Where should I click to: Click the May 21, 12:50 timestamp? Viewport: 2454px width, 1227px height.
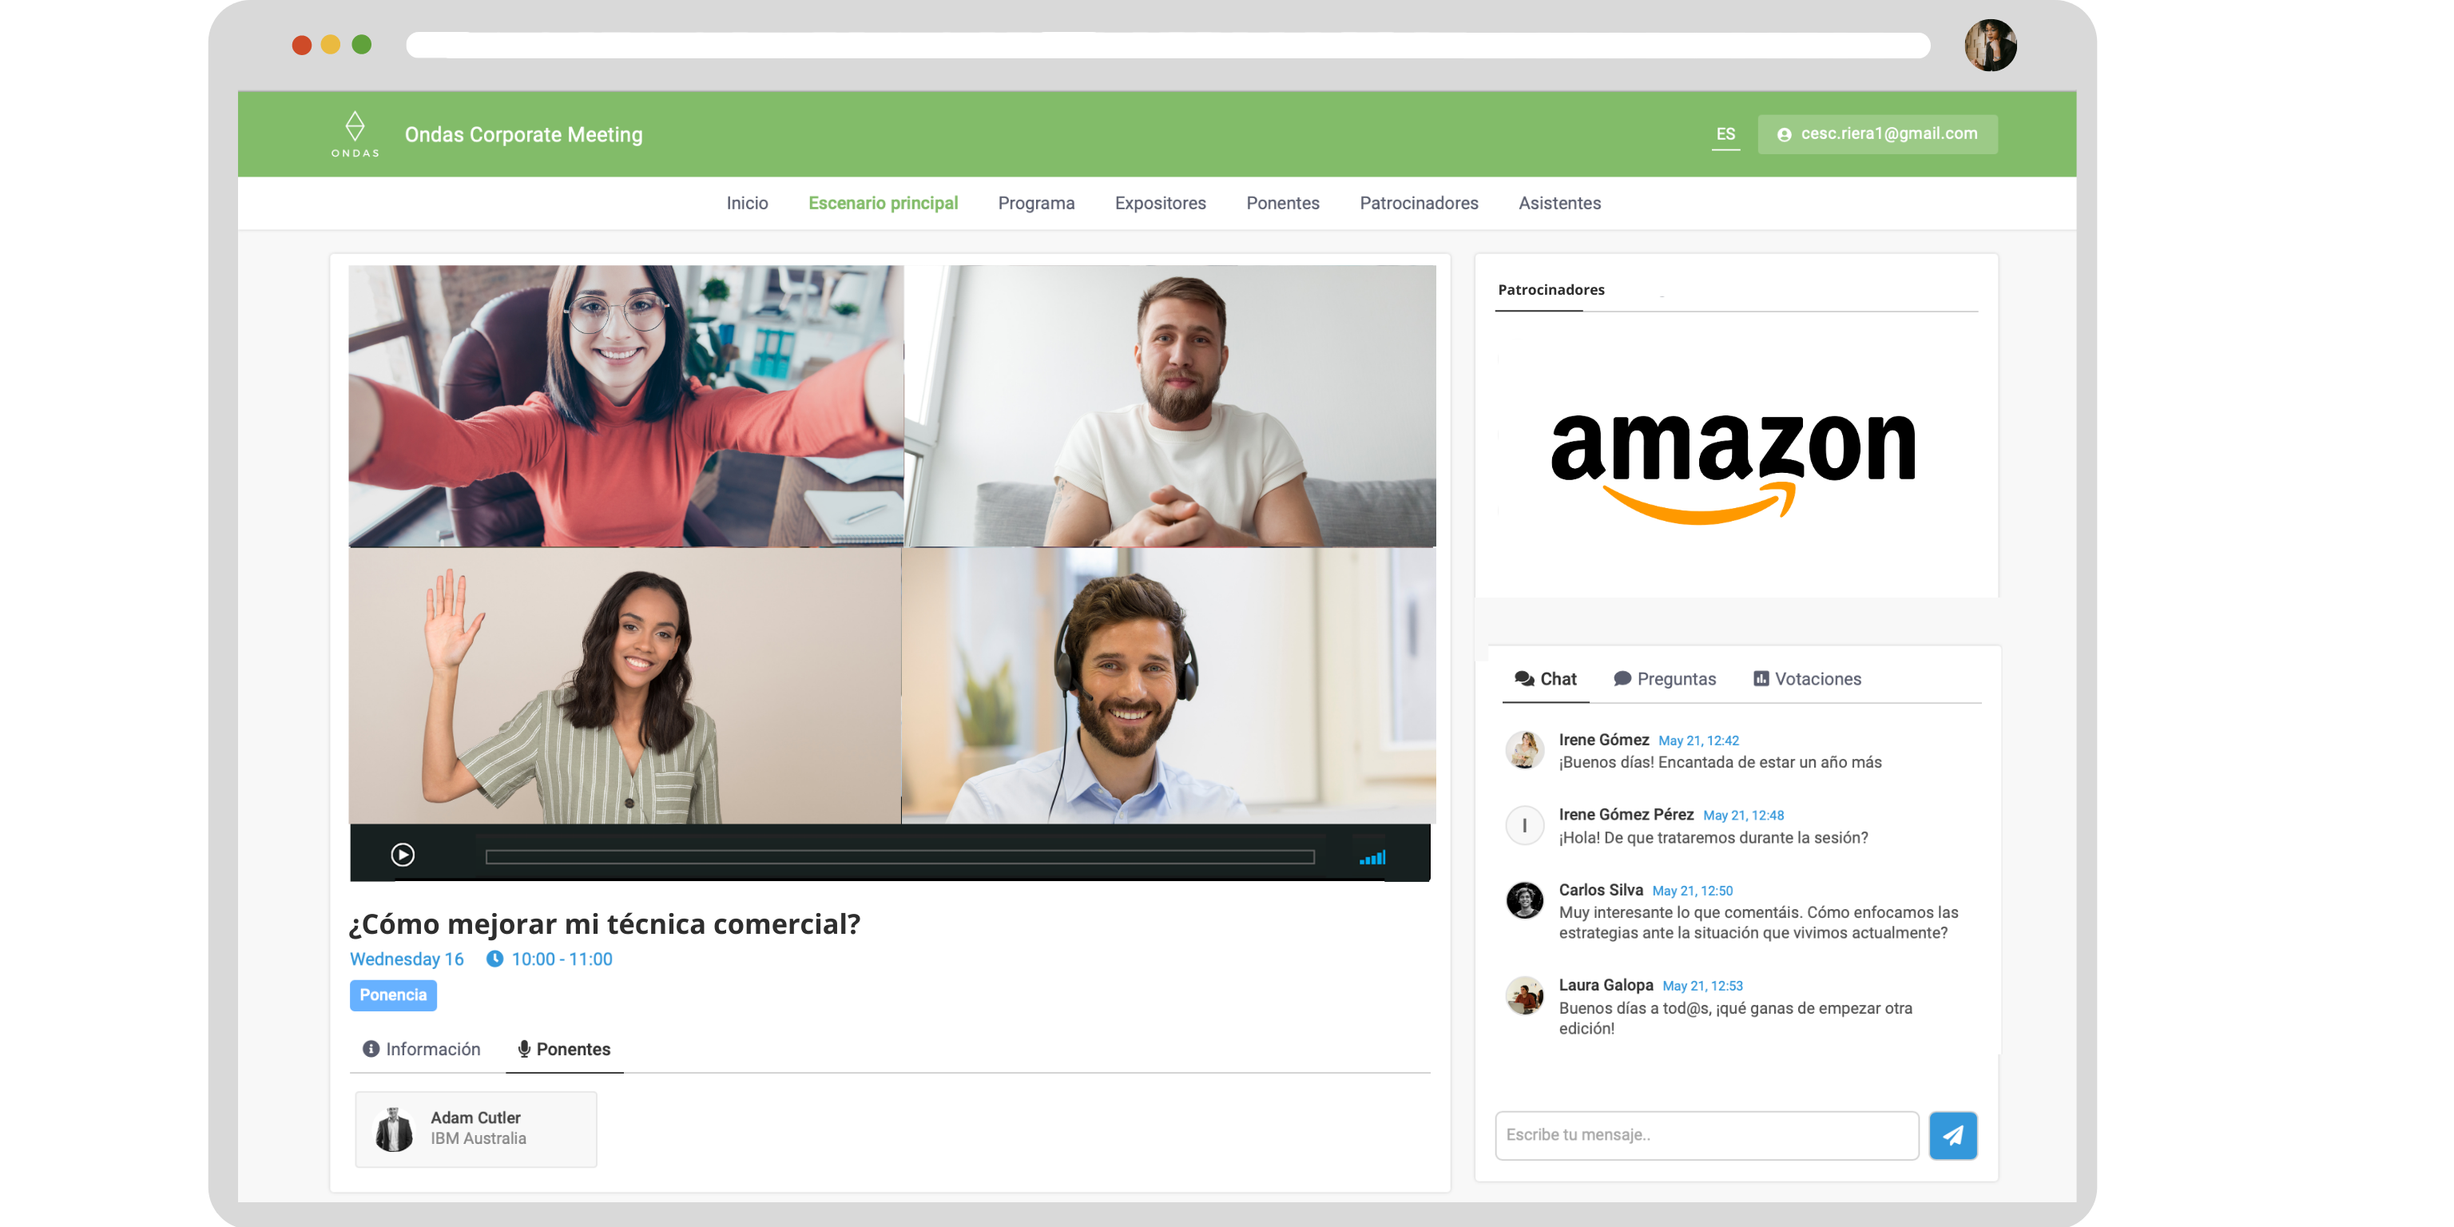tap(1692, 891)
